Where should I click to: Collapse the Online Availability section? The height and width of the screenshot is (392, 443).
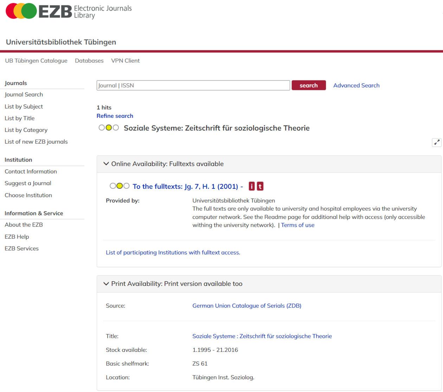(x=106, y=164)
